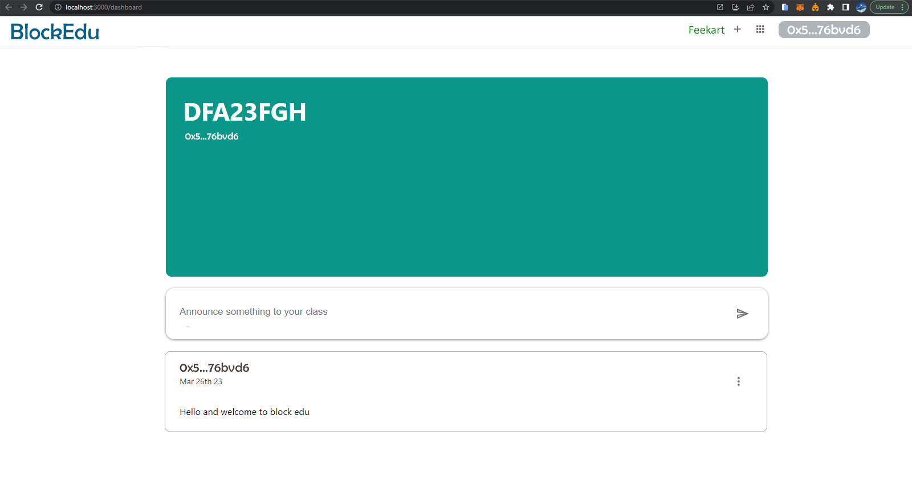Image resolution: width=912 pixels, height=485 pixels.
Task: Click the install app icon in address bar
Action: (735, 7)
